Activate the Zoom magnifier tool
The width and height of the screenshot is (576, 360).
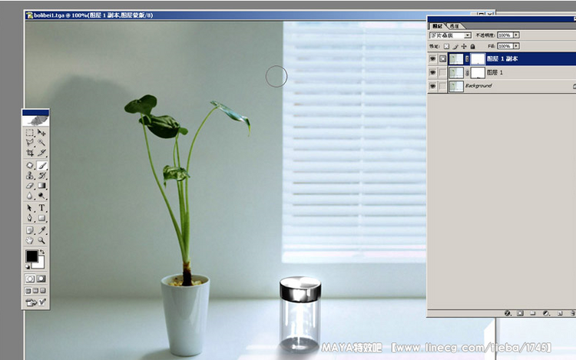point(42,240)
